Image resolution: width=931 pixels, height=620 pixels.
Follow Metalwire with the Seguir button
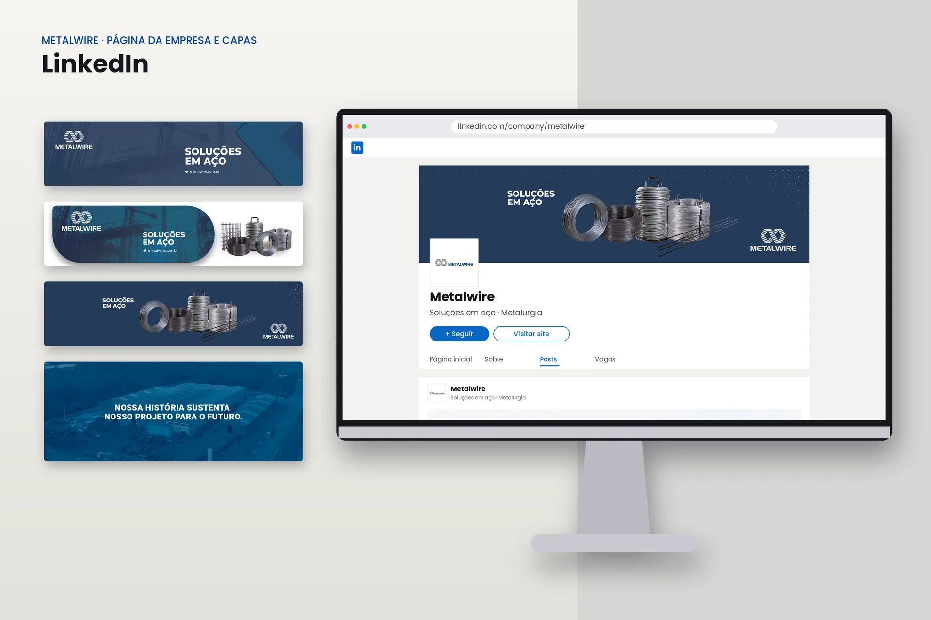point(459,334)
